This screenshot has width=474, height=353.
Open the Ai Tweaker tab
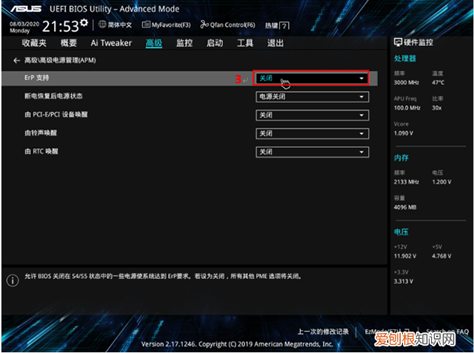[x=111, y=43]
